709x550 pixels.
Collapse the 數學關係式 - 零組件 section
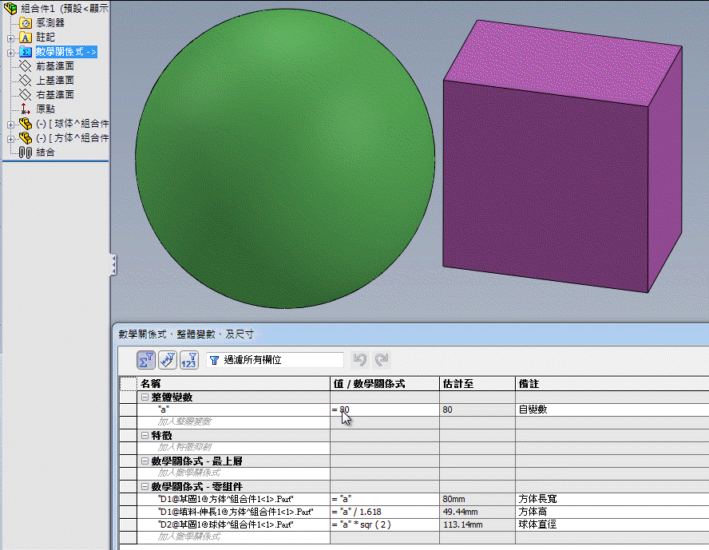point(145,487)
